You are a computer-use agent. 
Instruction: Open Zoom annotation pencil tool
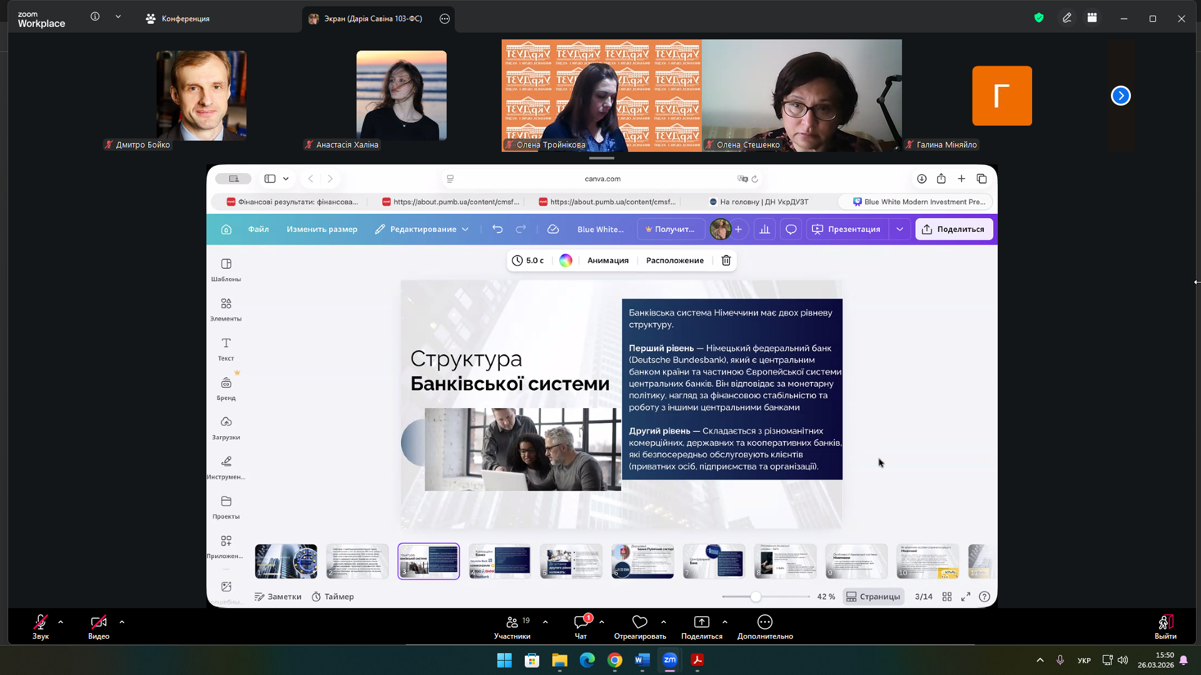[1067, 18]
